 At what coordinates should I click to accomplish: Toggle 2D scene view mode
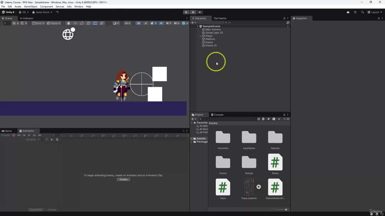click(x=138, y=23)
